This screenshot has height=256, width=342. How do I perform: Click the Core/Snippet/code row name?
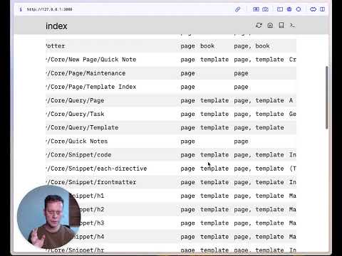(x=78, y=155)
